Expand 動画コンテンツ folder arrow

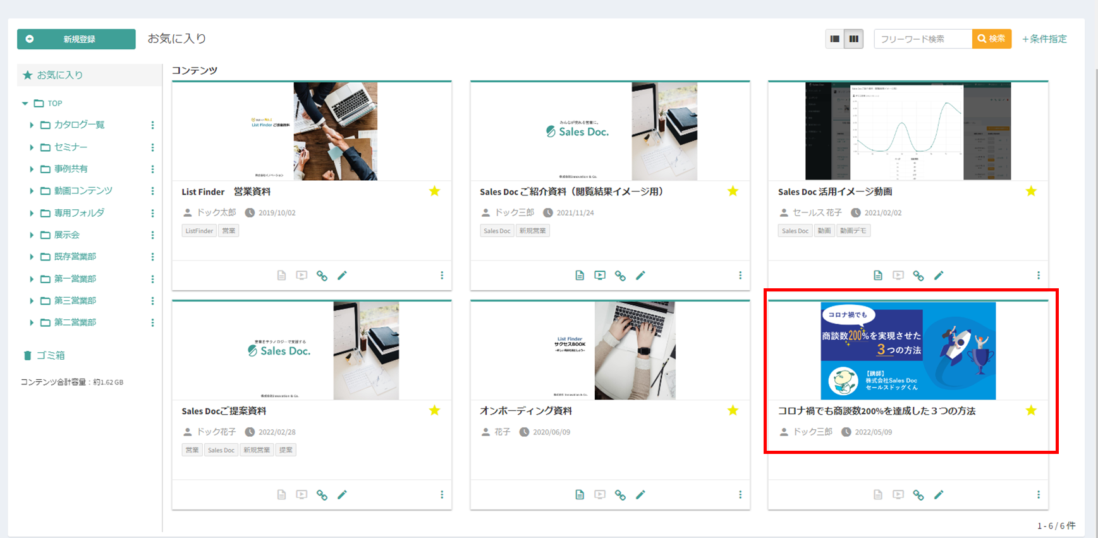[32, 191]
